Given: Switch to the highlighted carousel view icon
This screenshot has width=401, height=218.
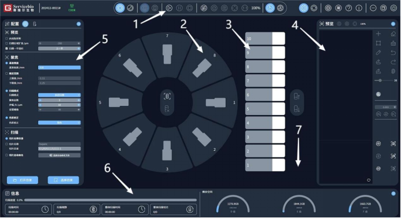Looking at the screenshot, I should [x=304, y=8].
